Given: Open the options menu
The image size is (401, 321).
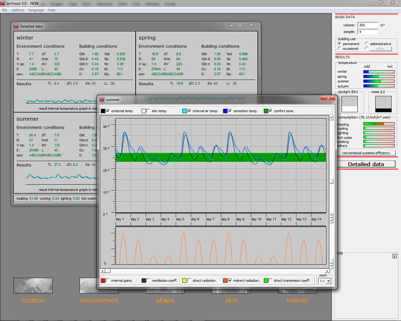Looking at the screenshot, I should [x=18, y=10].
